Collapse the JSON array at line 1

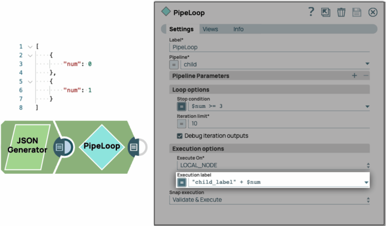click(30, 47)
